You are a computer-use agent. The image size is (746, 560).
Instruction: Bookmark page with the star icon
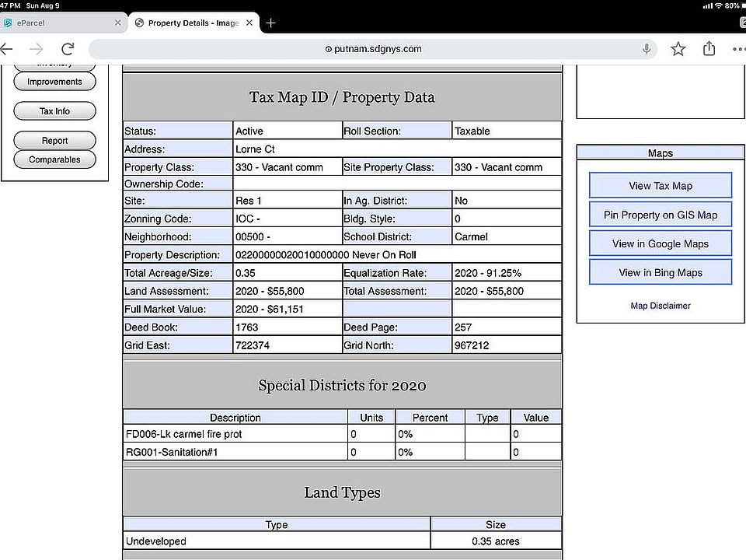[678, 48]
